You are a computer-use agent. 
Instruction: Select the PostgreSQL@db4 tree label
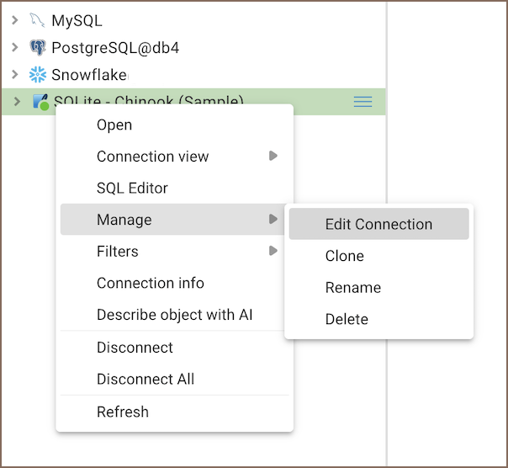[x=115, y=48]
